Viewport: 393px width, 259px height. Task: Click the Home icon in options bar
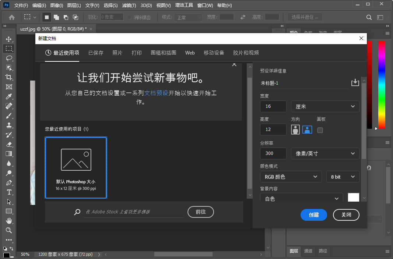tap(12, 17)
